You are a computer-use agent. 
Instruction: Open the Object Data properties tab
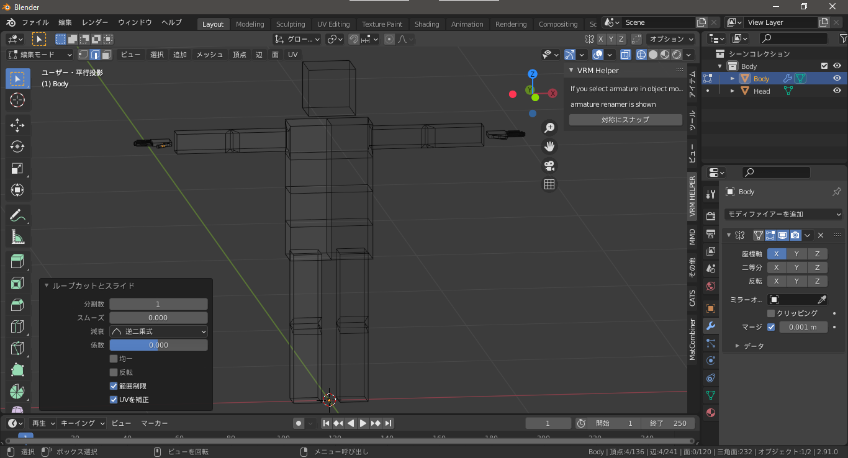click(x=711, y=395)
